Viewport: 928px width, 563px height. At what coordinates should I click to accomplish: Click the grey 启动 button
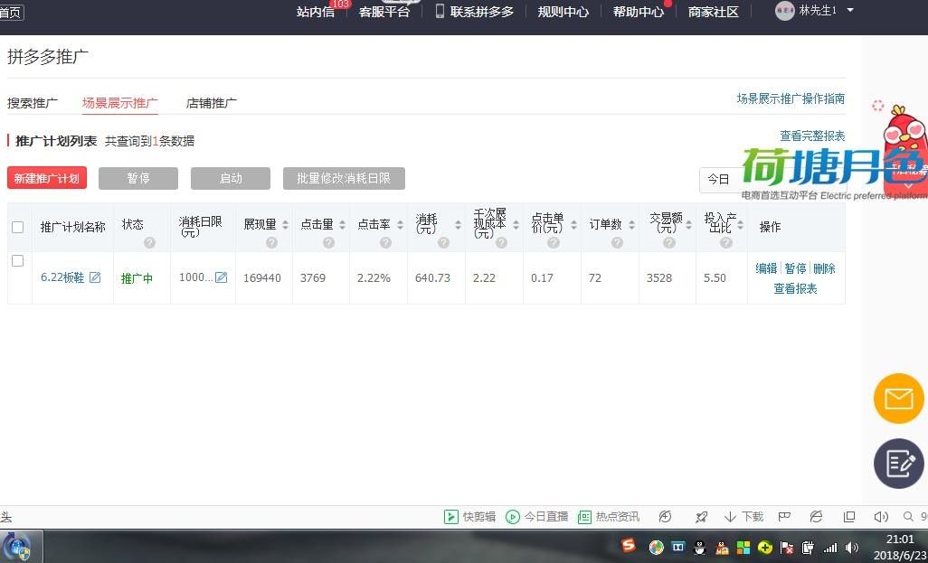point(231,178)
